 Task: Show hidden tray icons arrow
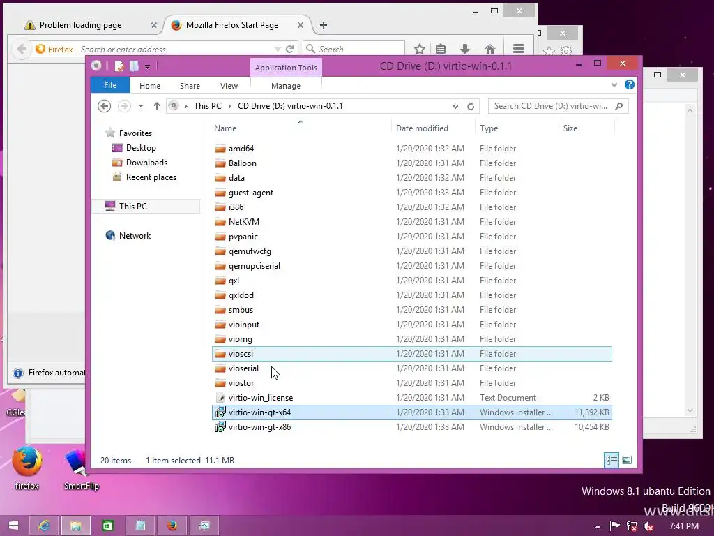(x=598, y=526)
